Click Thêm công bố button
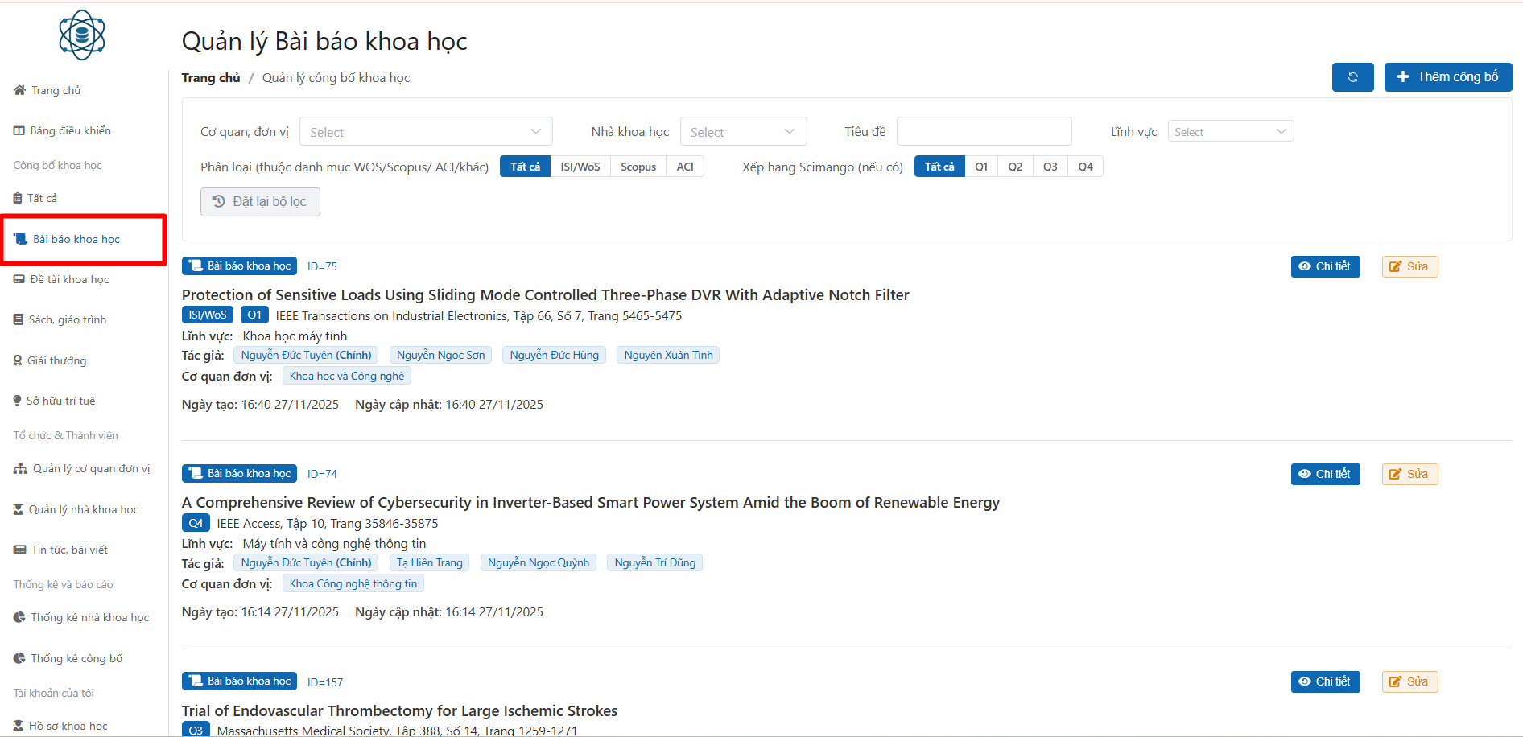1523x737 pixels. 1447,77
